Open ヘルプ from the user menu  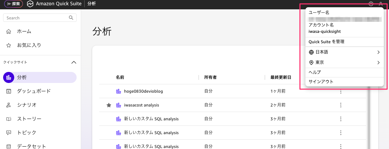tap(314, 72)
